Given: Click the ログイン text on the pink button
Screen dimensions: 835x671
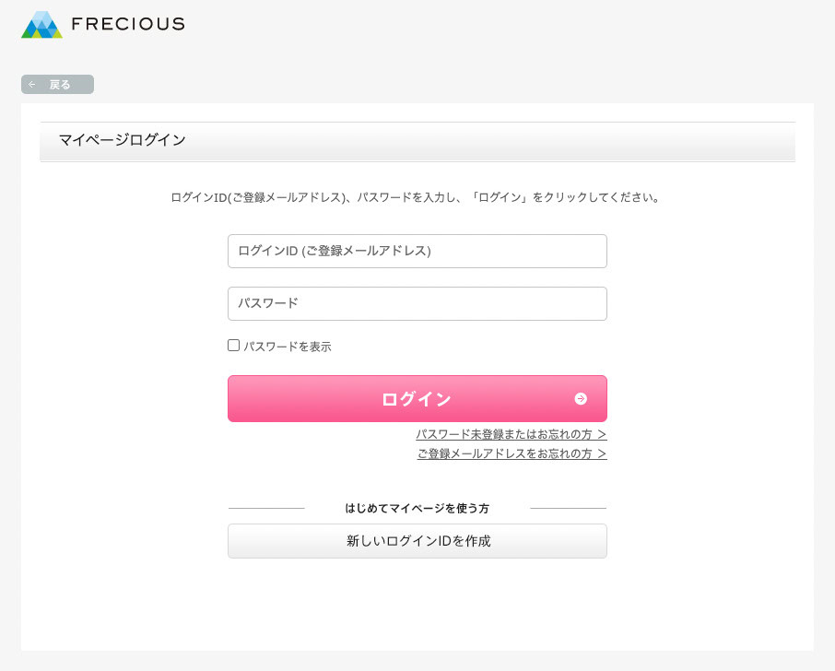Looking at the screenshot, I should coord(416,399).
